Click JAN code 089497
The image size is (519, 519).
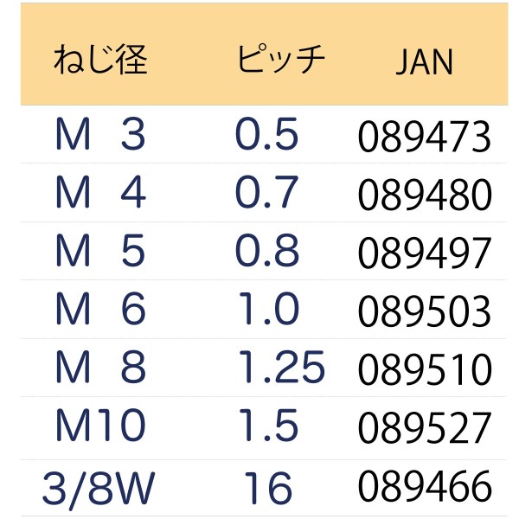pyautogui.click(x=425, y=253)
